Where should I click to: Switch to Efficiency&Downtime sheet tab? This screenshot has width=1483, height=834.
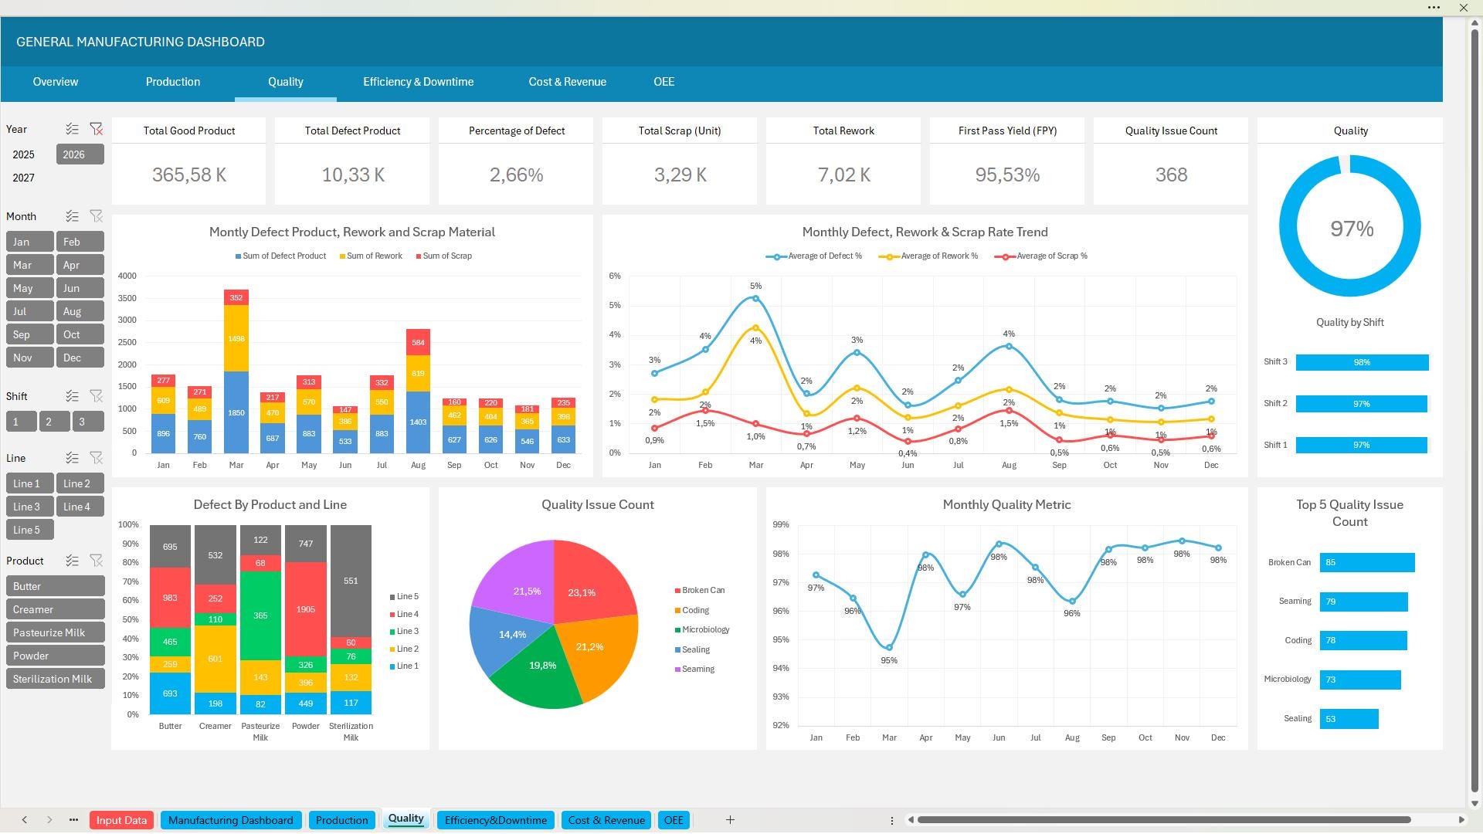click(495, 820)
